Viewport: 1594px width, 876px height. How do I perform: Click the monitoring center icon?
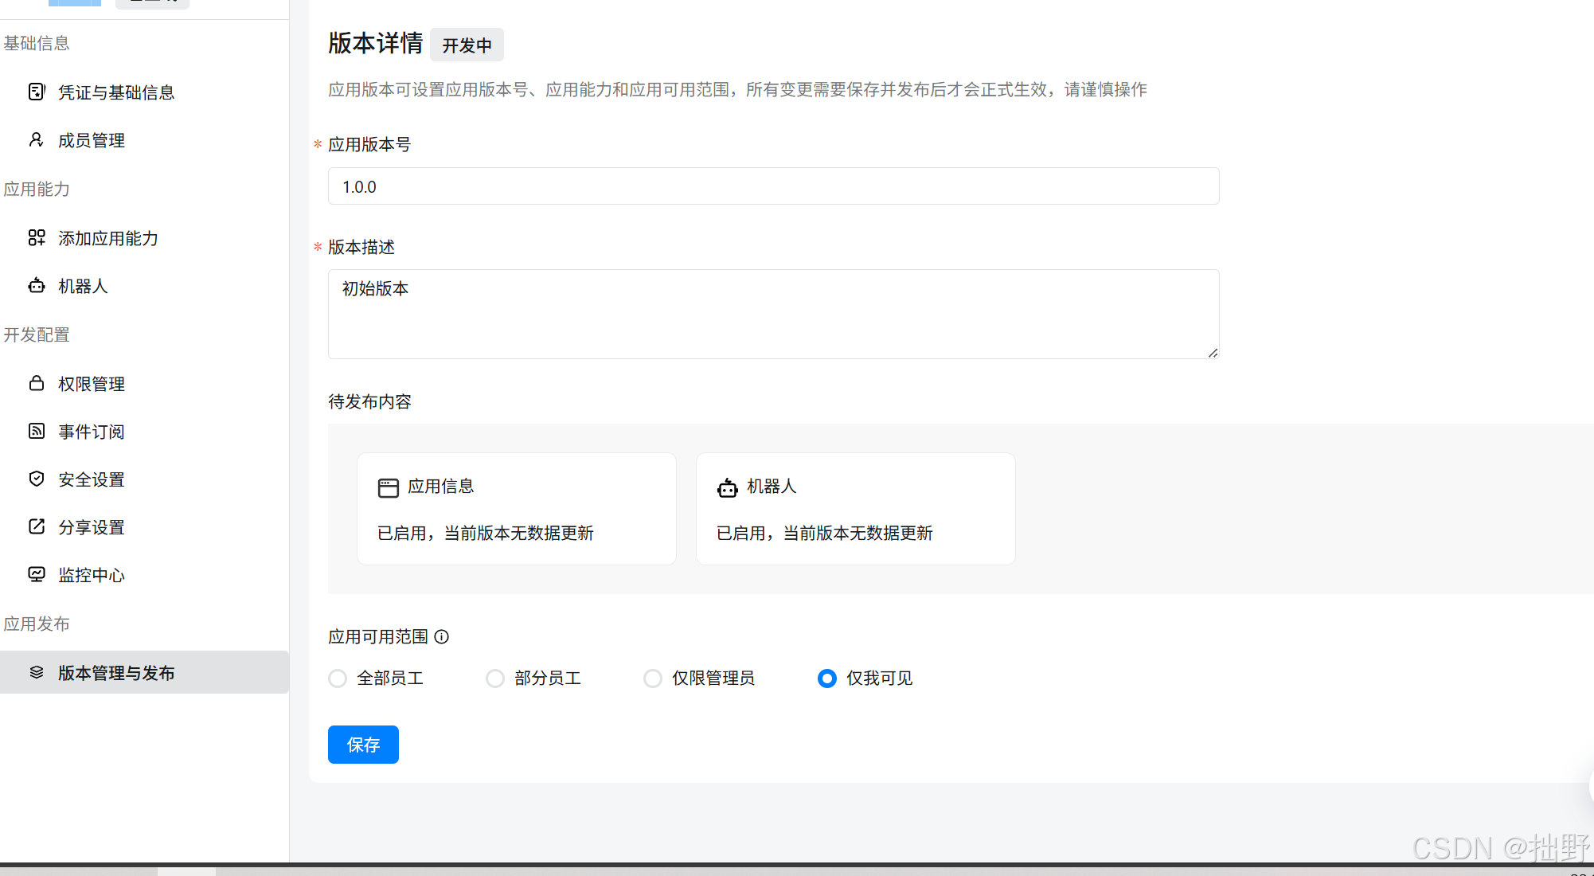coord(37,574)
